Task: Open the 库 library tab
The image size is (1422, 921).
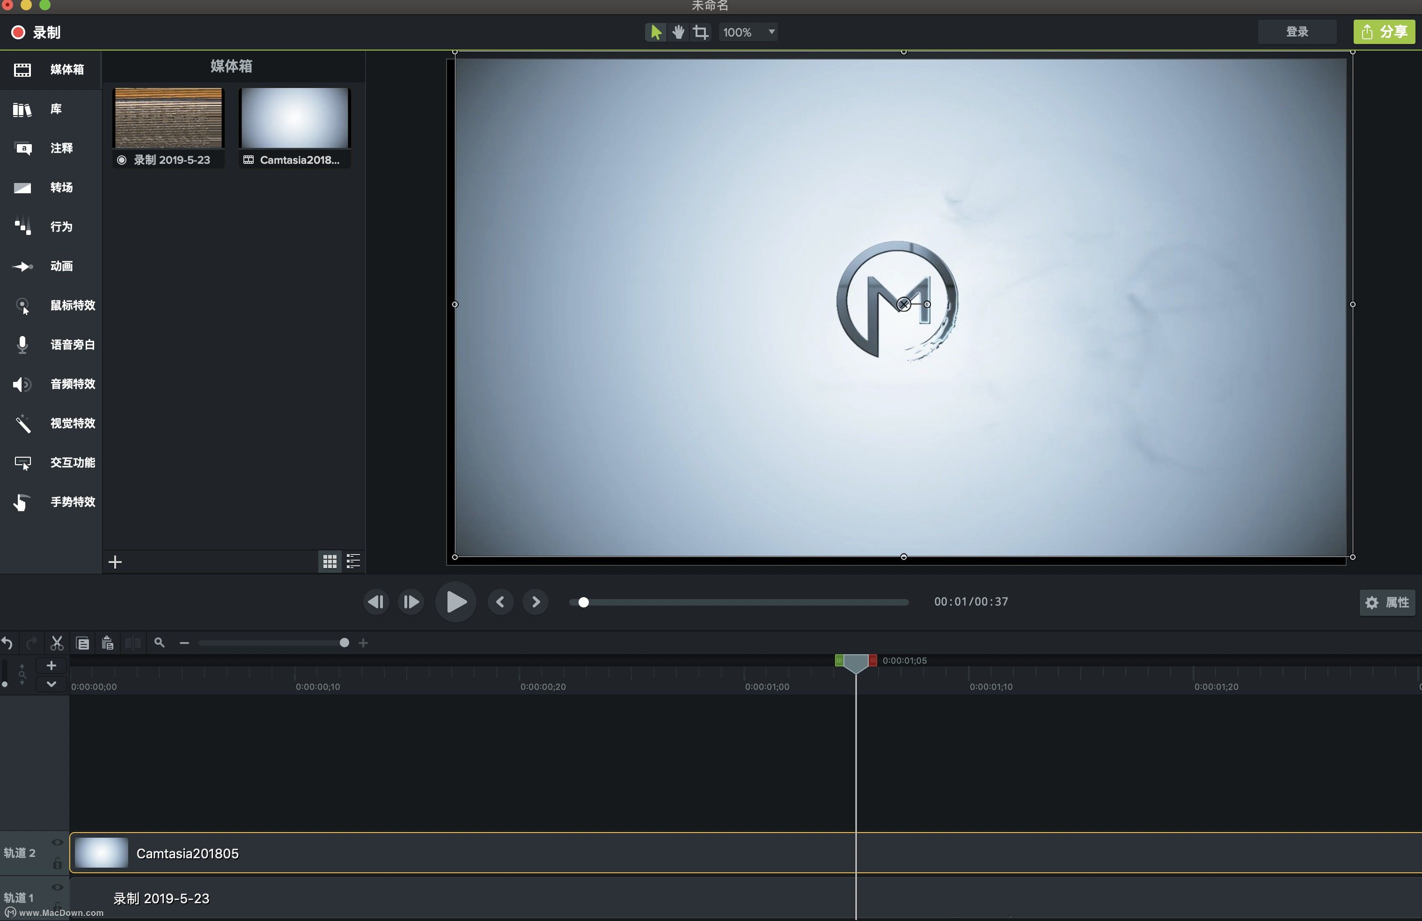Action: [x=50, y=109]
